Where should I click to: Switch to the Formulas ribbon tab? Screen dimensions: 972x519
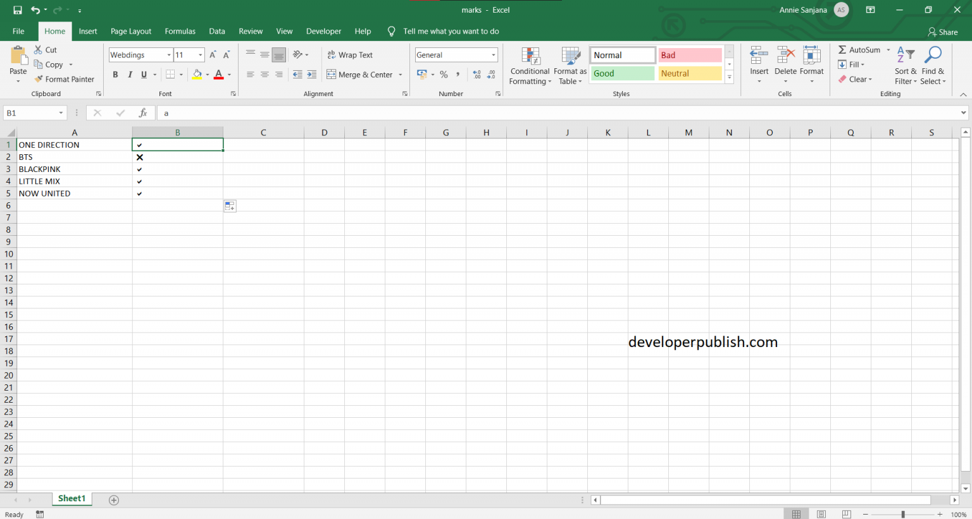point(180,30)
